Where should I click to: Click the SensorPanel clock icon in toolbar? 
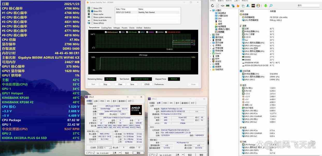pos(258,6)
